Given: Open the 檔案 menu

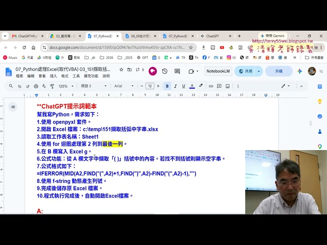Looking at the screenshot, I should pyautogui.click(x=19, y=76).
